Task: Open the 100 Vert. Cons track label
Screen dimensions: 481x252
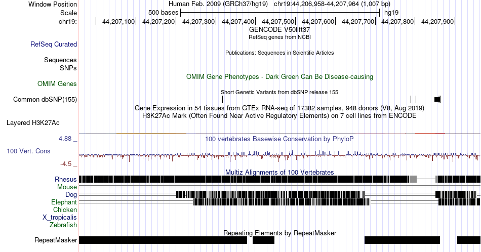Action: tap(28, 151)
